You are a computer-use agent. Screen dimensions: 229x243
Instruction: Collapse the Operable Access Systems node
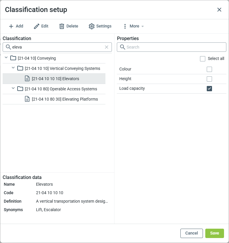click(13, 88)
